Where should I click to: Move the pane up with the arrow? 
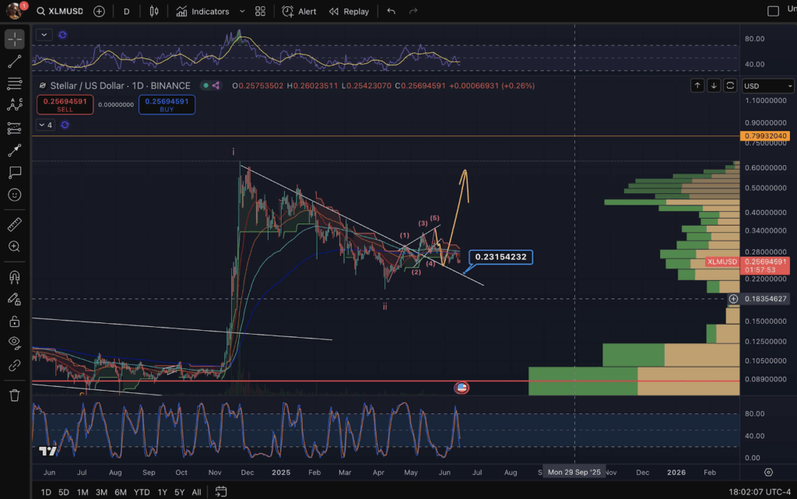[697, 86]
